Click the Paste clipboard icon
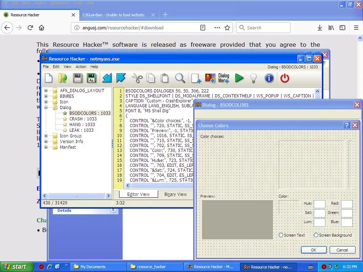The width and height of the screenshot is (363, 272). 164,78
